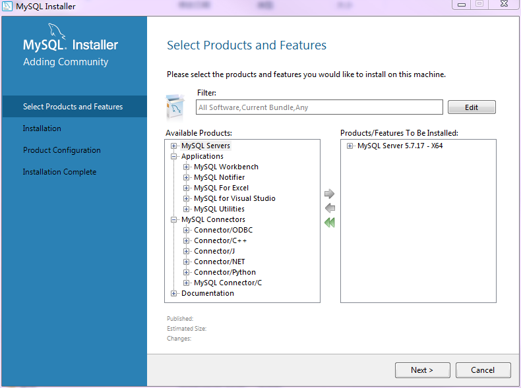Click the Changes: label
Screen dimensions: 521x388
click(179, 339)
